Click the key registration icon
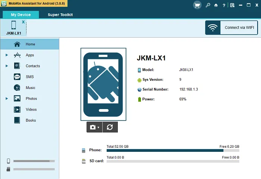 click(x=208, y=5)
